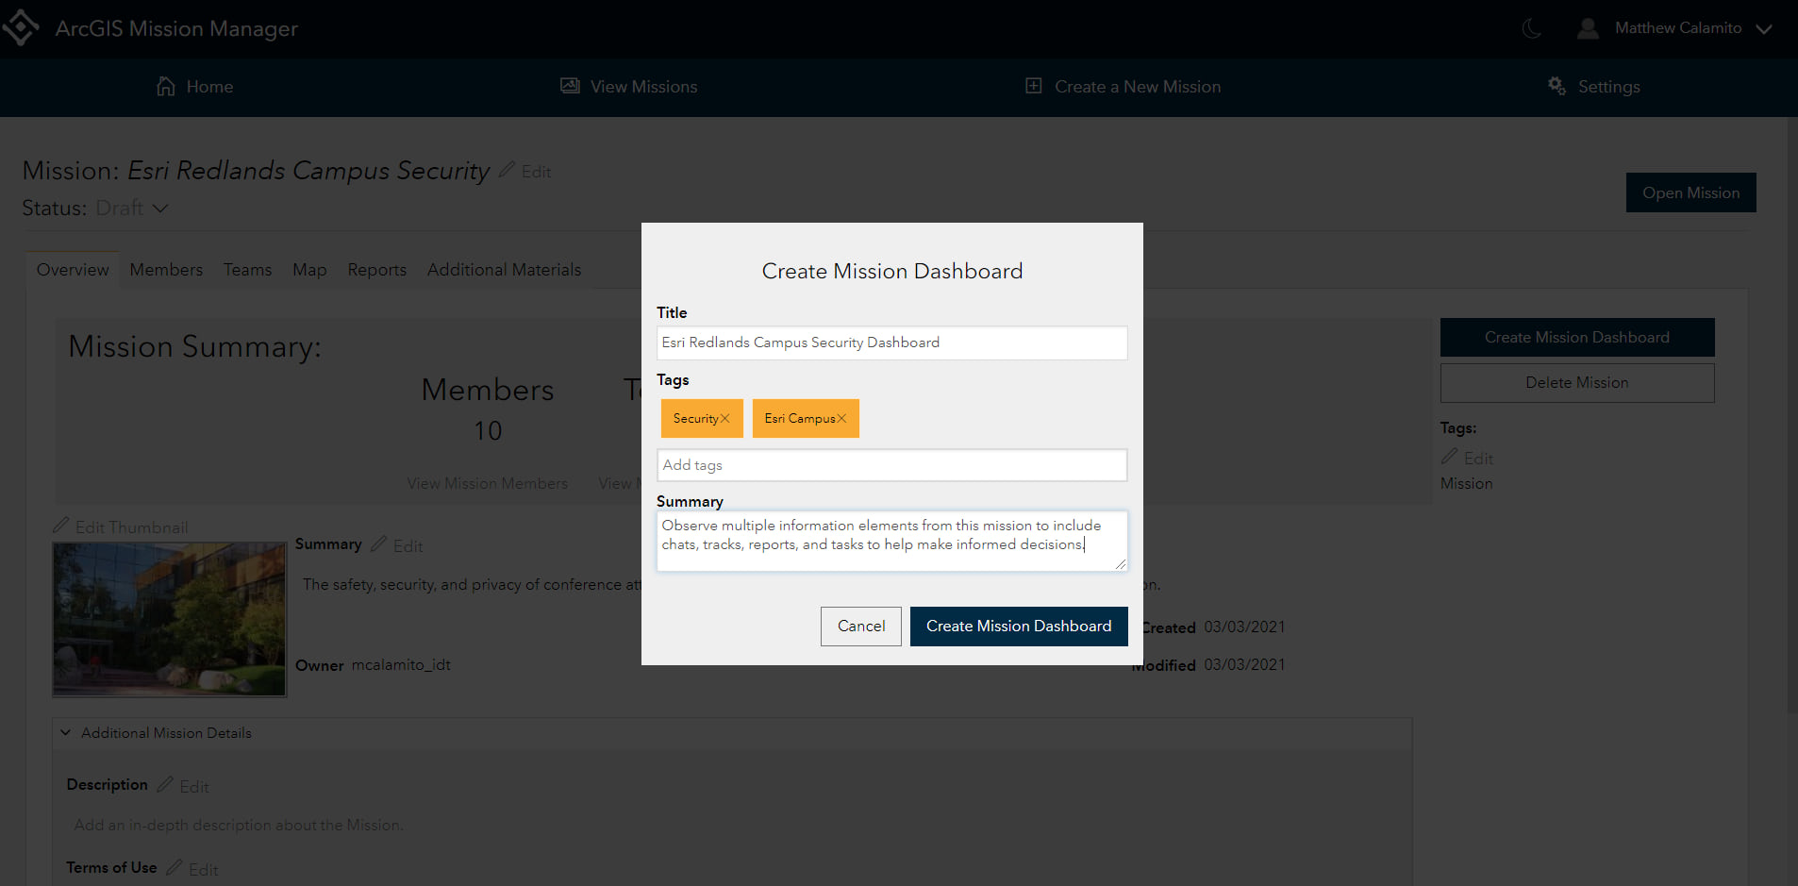Switch to the Teams tab
This screenshot has height=886, width=1798.
[x=247, y=270]
